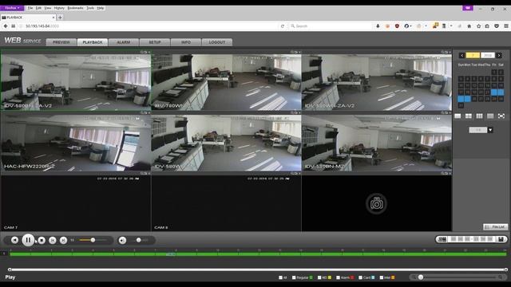
Task: Open the purple Firefox app menu button
Action: 12,8
